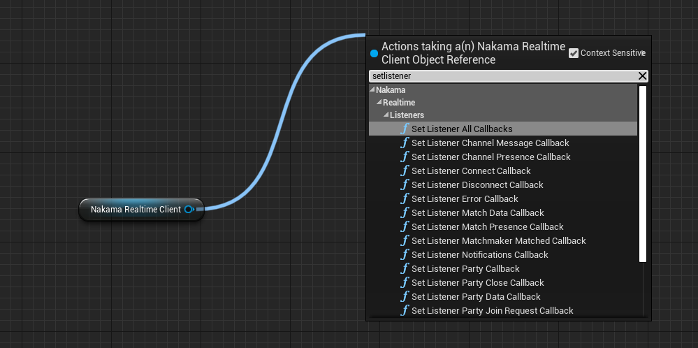Click function icon beside Party Join Request Callback
698x348 pixels.
click(x=405, y=311)
